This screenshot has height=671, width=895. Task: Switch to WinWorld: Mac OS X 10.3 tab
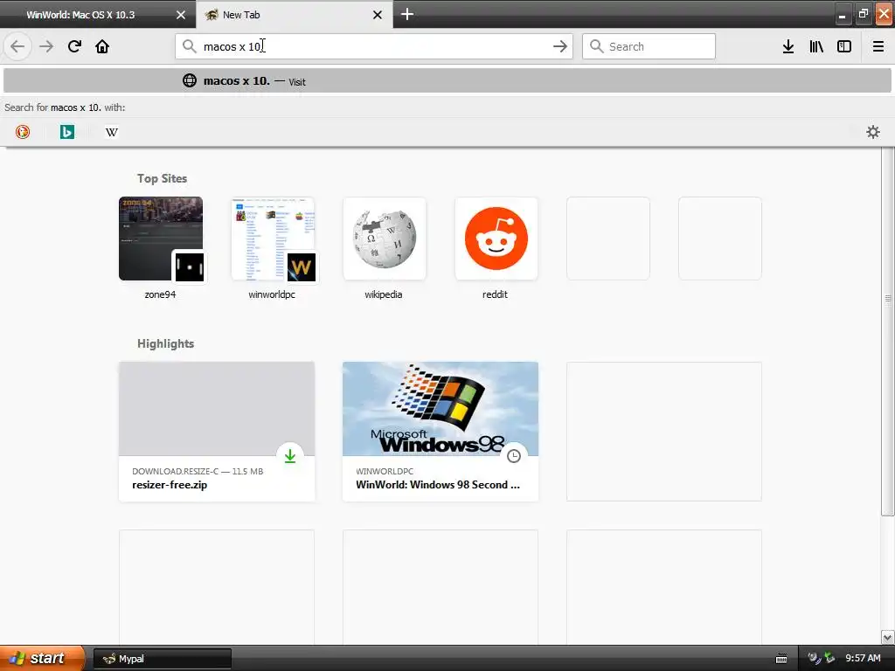click(x=97, y=14)
